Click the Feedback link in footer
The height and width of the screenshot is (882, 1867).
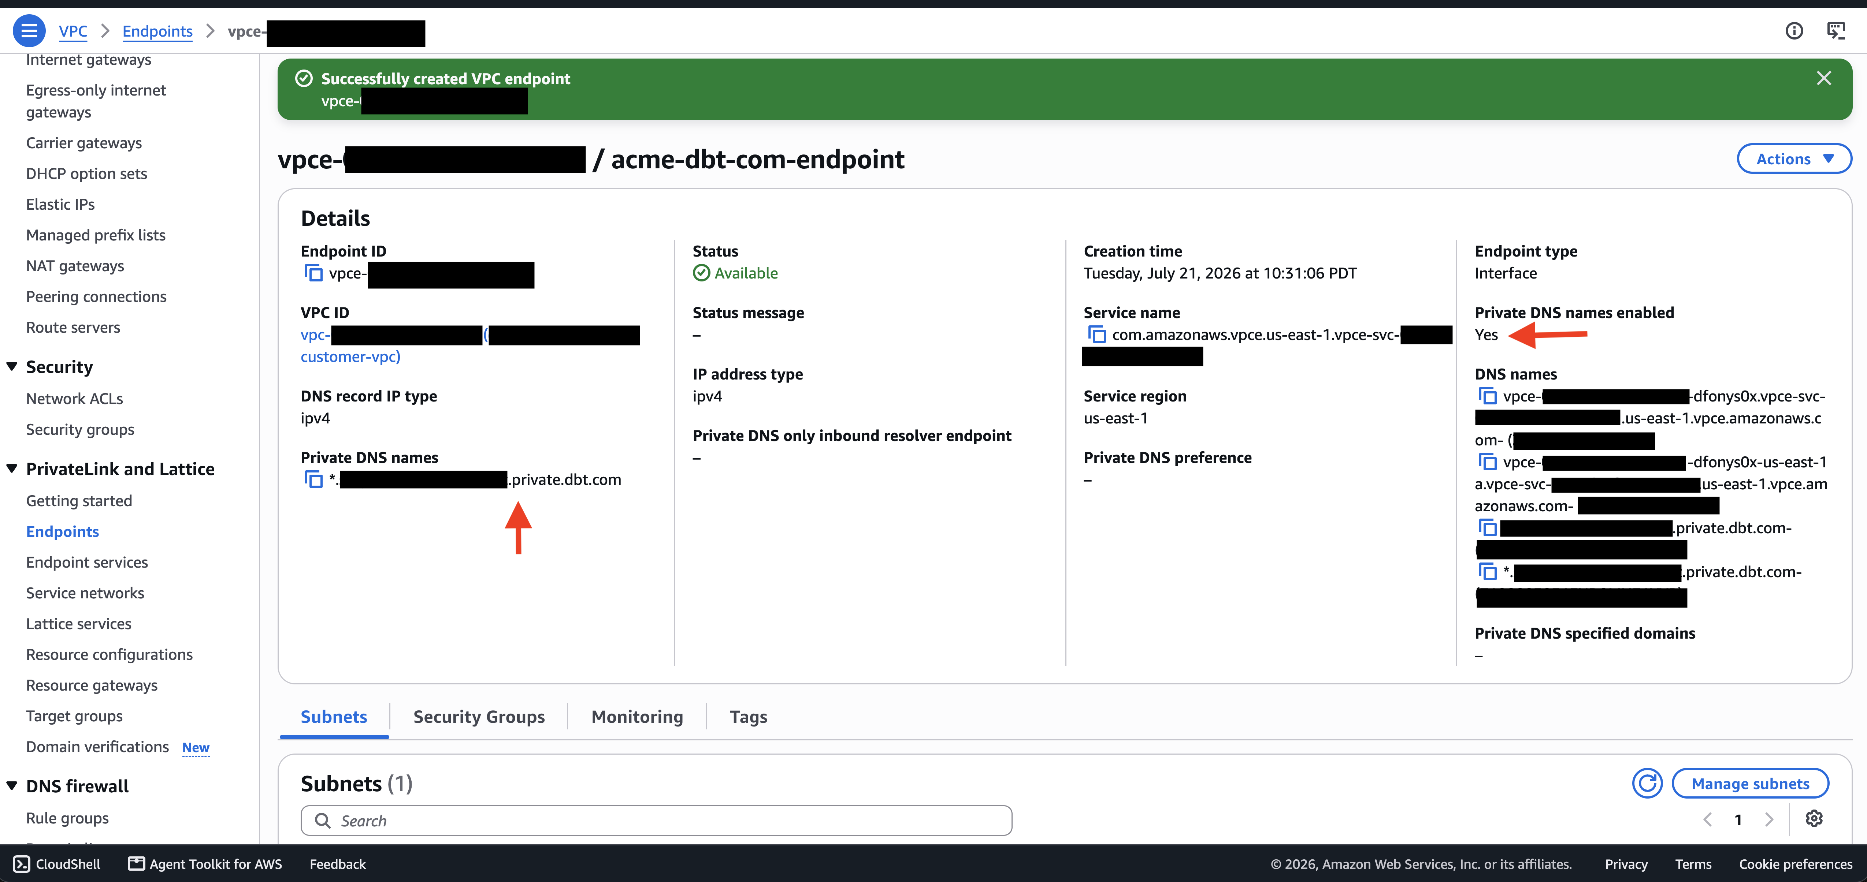pyautogui.click(x=338, y=864)
